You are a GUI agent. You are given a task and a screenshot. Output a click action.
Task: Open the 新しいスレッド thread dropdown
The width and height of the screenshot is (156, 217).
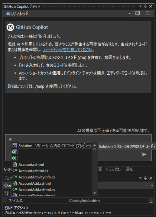(130, 13)
